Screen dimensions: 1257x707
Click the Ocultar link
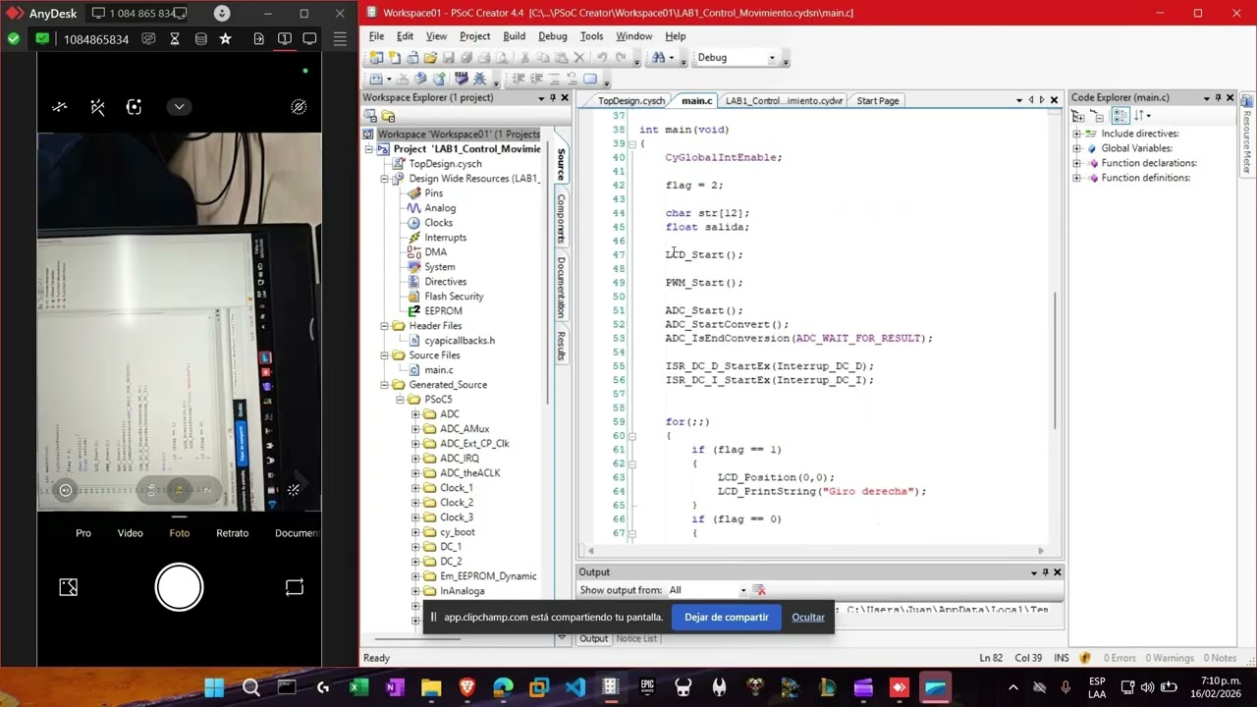[x=808, y=617]
